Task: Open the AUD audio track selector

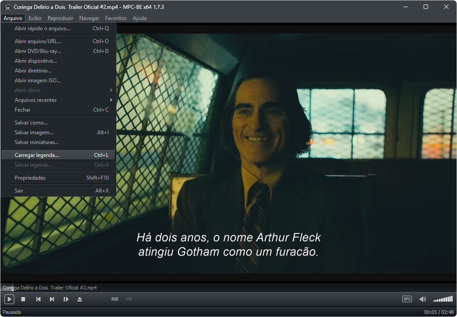Action: (115, 299)
